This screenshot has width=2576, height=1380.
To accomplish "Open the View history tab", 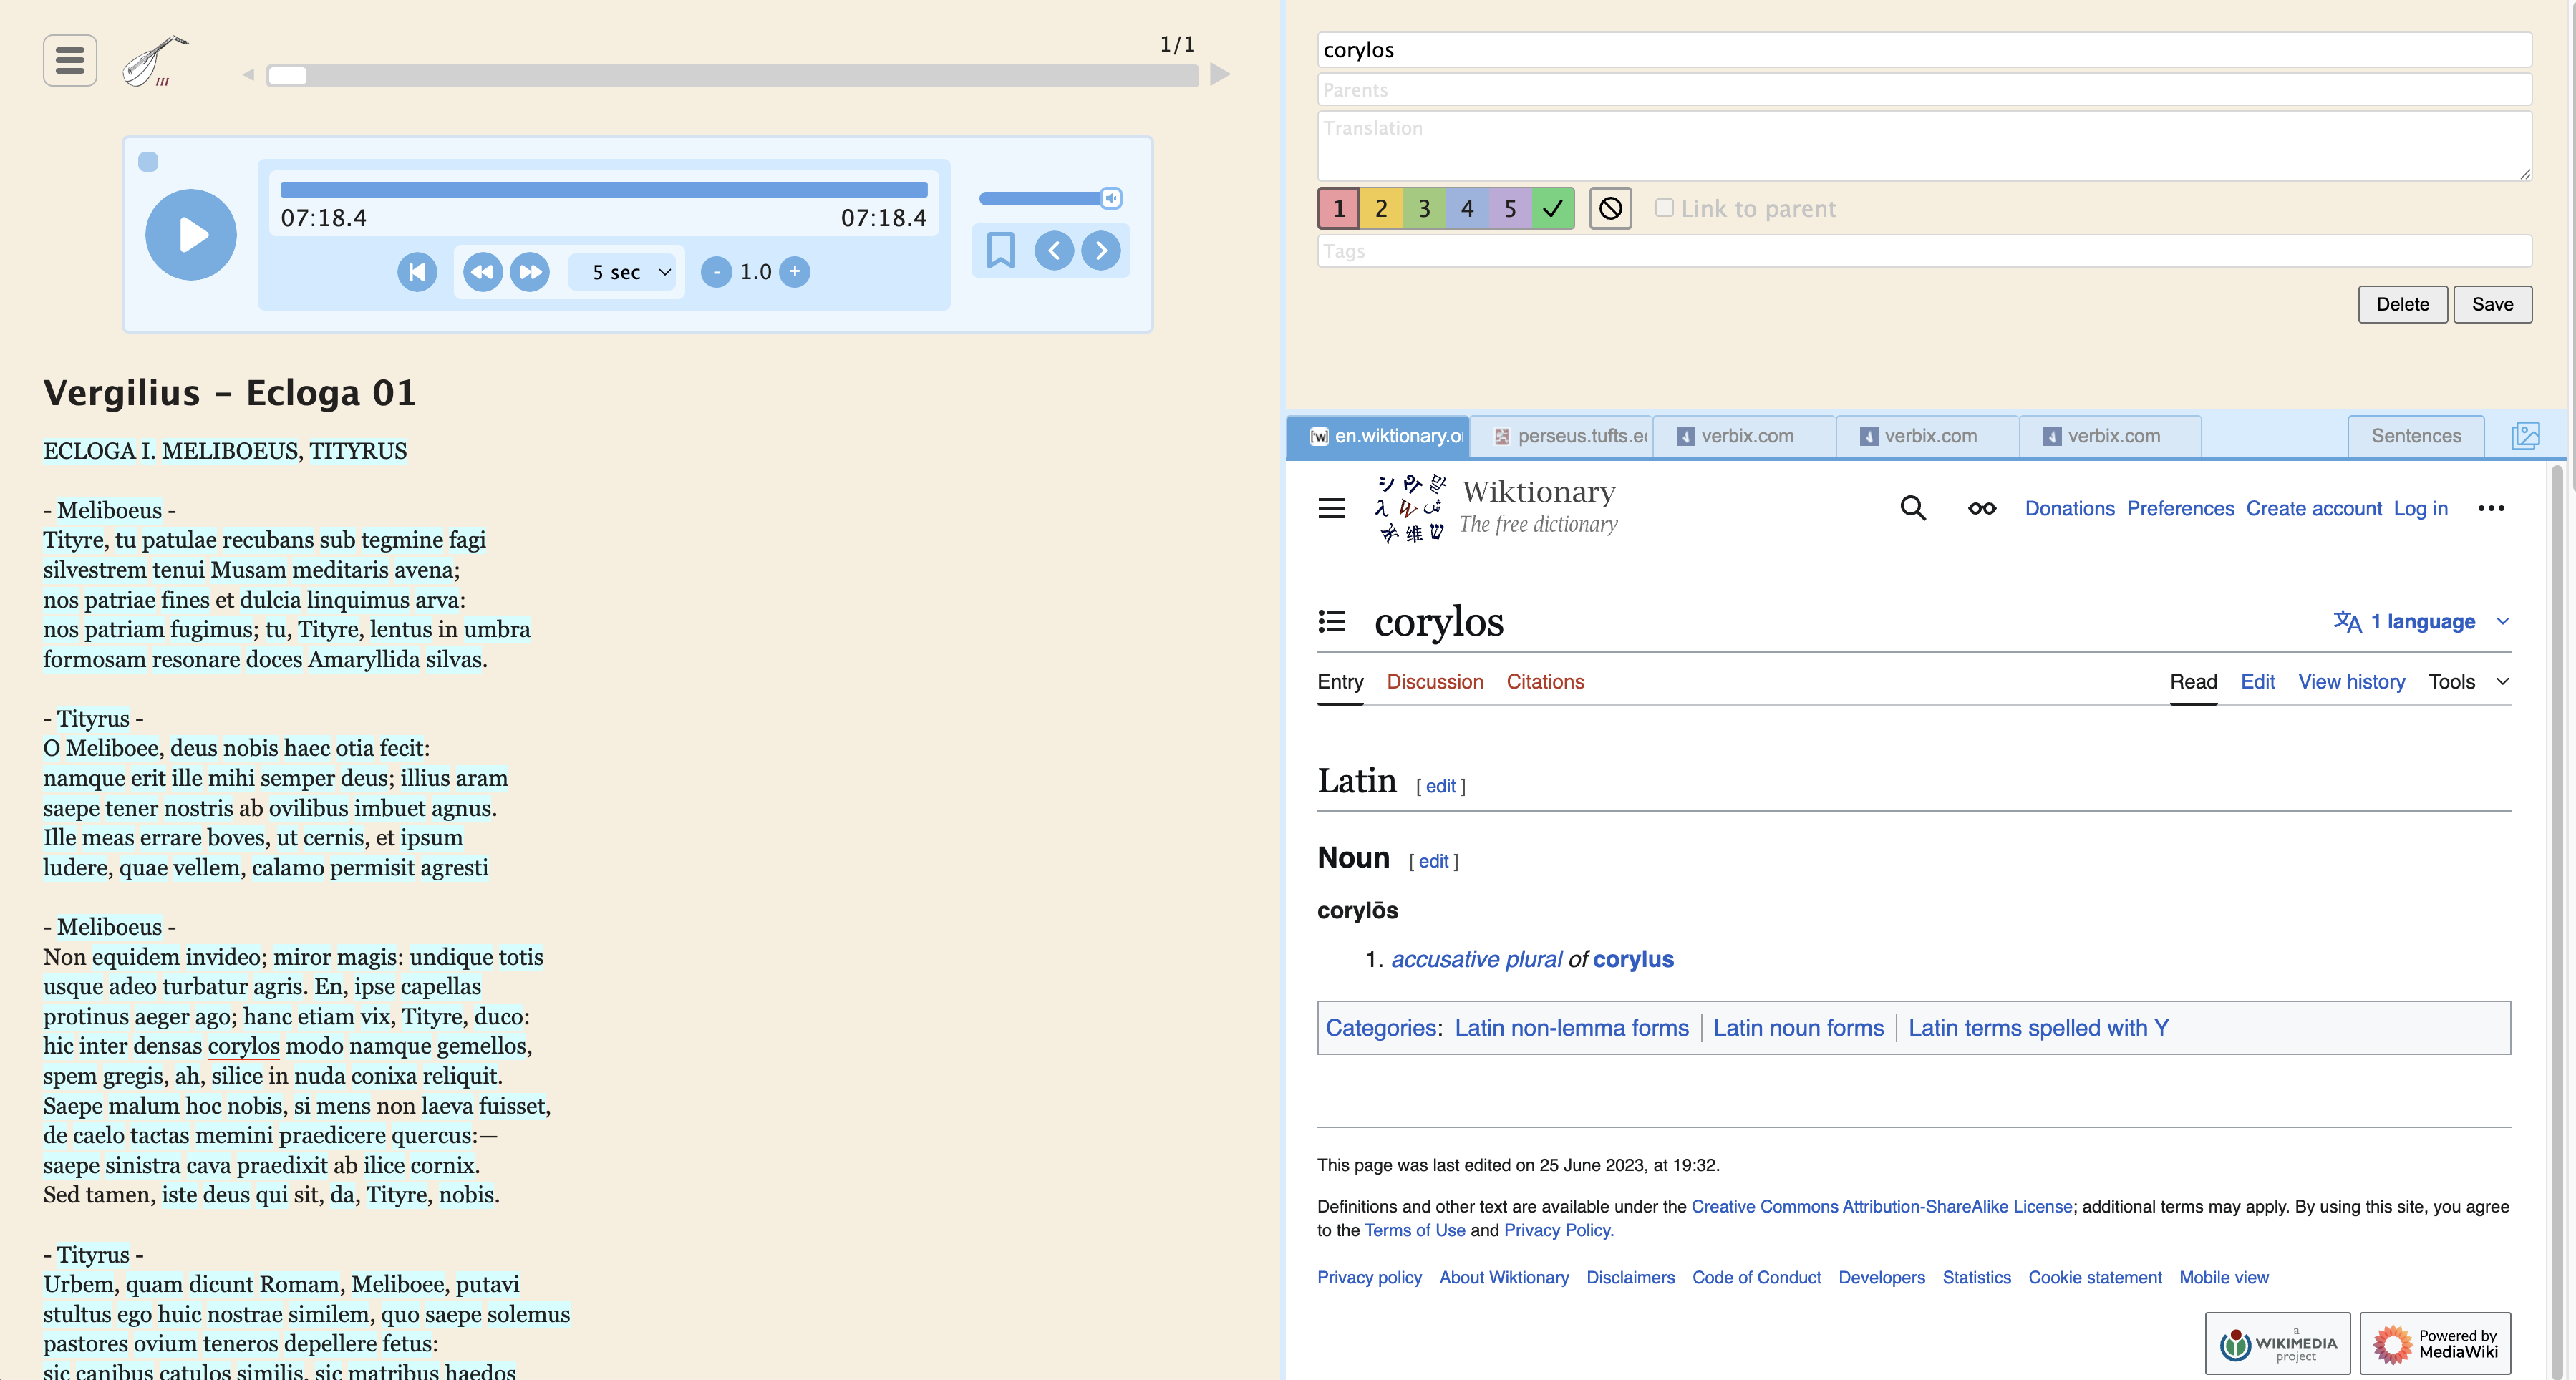I will [2351, 682].
